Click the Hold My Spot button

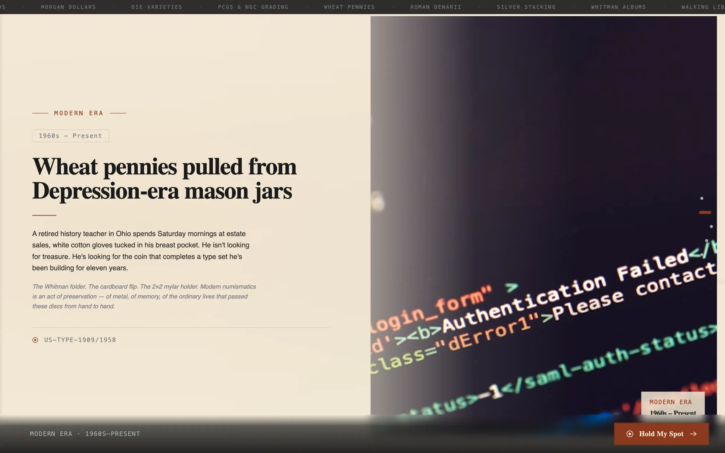coord(662,434)
